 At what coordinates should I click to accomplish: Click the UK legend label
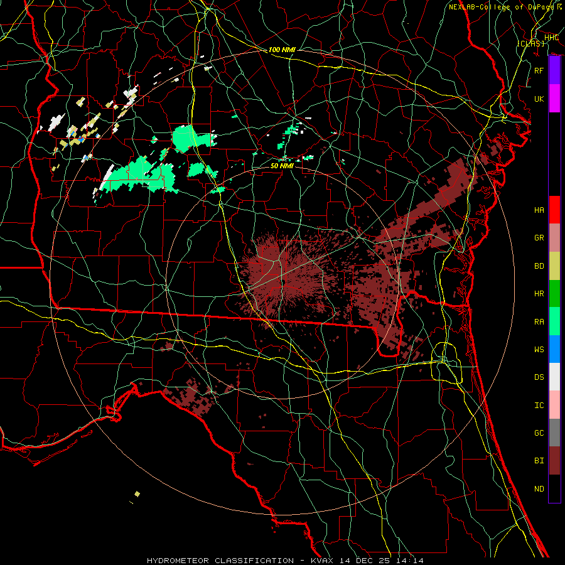click(539, 99)
